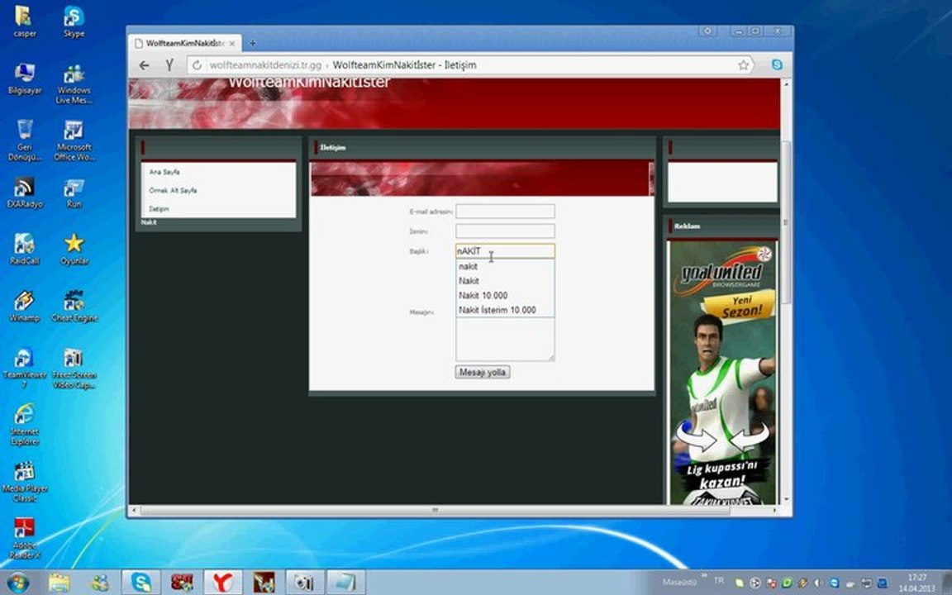
Task: Open Freez Screen Video Capture shortcut
Action: (74, 367)
